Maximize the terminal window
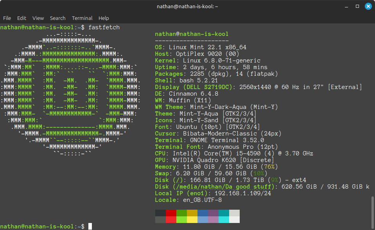The height and width of the screenshot is (230, 375). pyautogui.click(x=357, y=7)
